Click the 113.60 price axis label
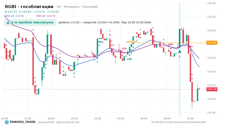Screen dimensions: 225x126 pos(211,58)
